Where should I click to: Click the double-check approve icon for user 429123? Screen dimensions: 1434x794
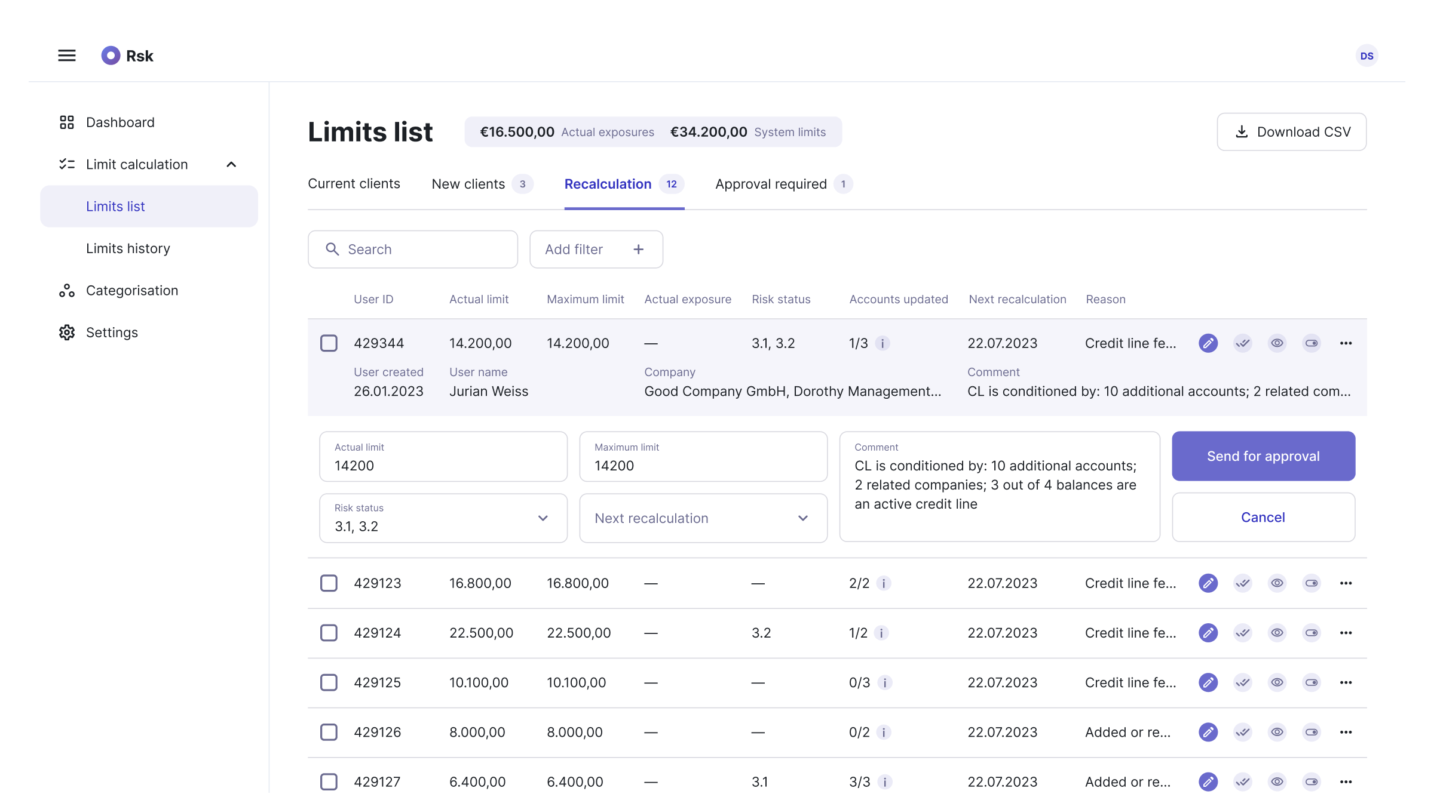coord(1242,583)
